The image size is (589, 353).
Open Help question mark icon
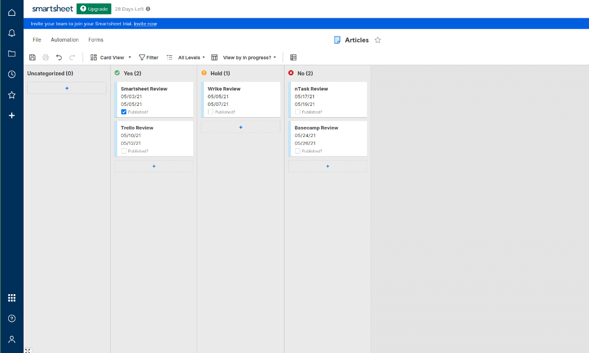click(x=12, y=318)
